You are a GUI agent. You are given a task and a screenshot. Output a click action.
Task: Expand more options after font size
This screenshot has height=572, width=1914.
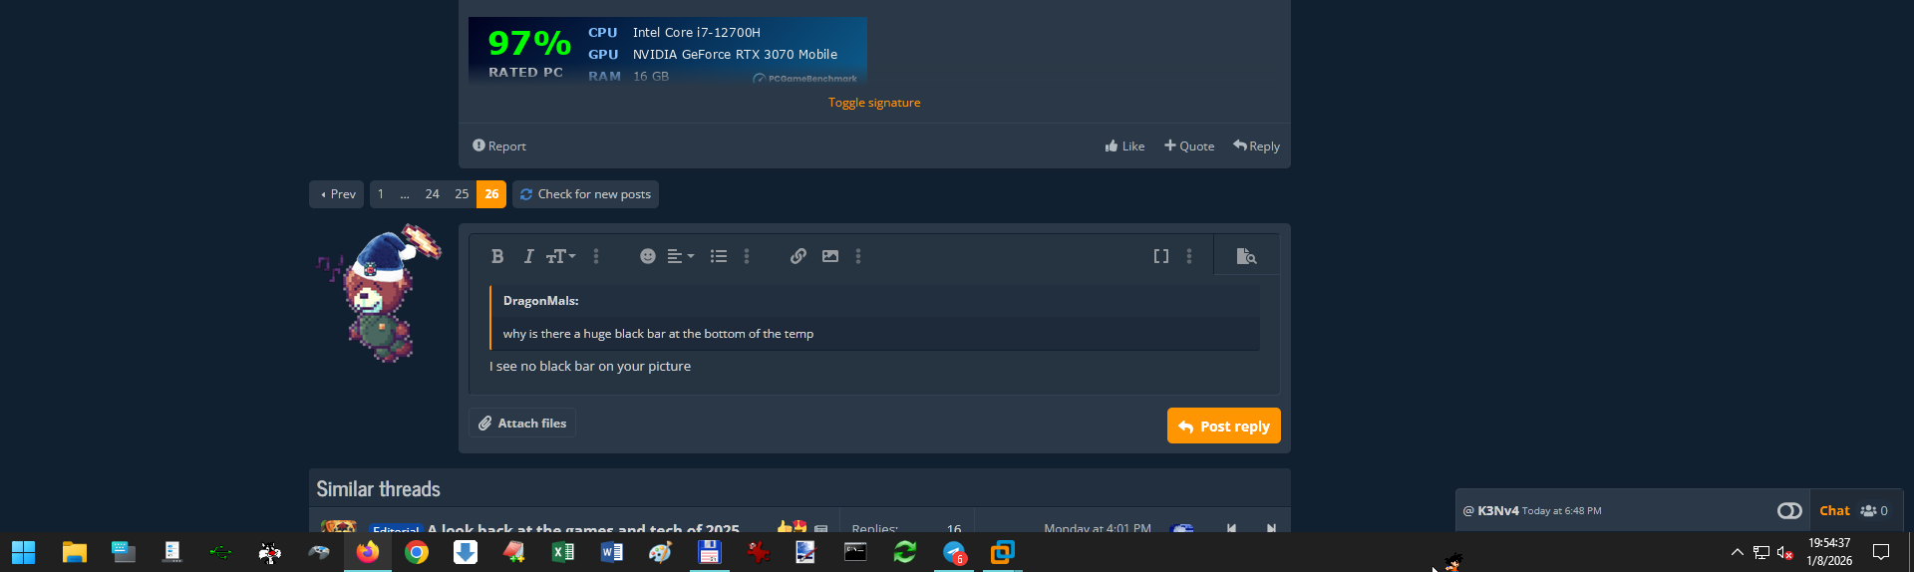(596, 256)
